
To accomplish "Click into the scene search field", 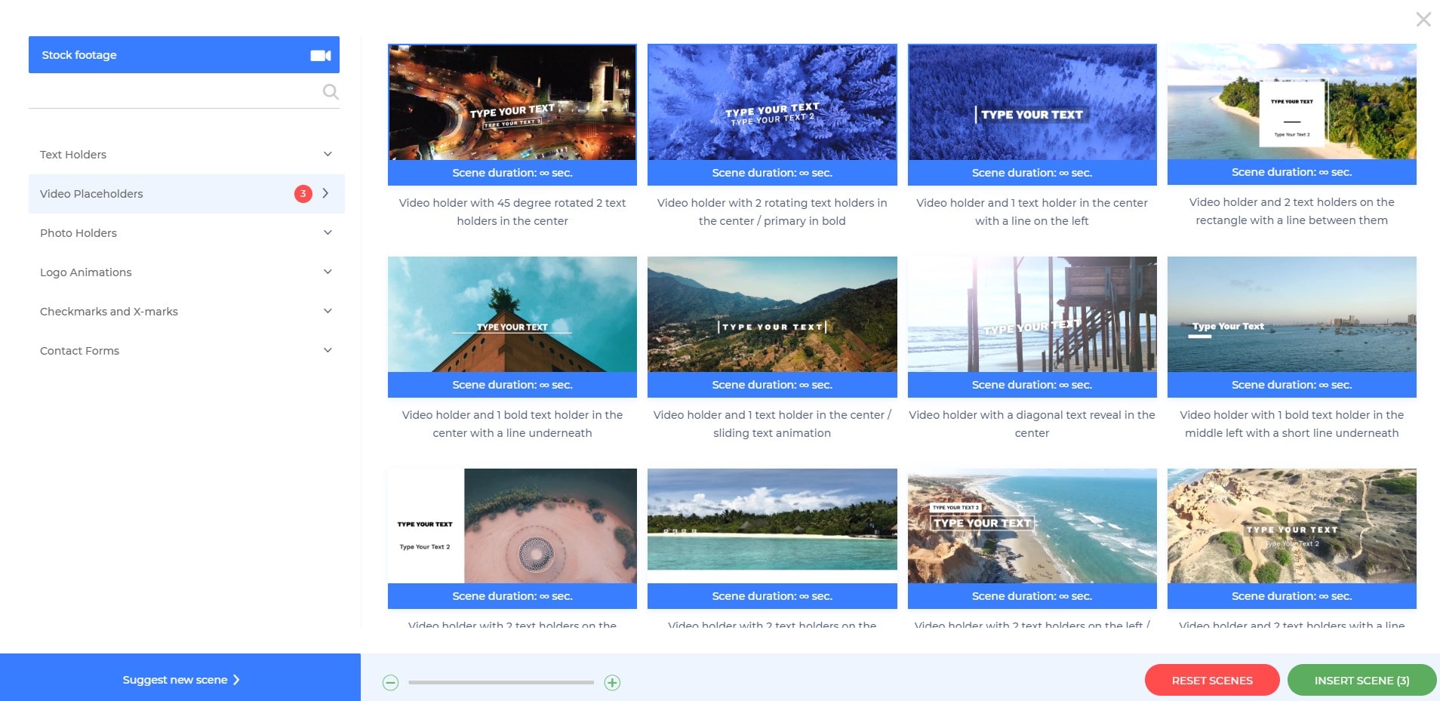I will 174,92.
